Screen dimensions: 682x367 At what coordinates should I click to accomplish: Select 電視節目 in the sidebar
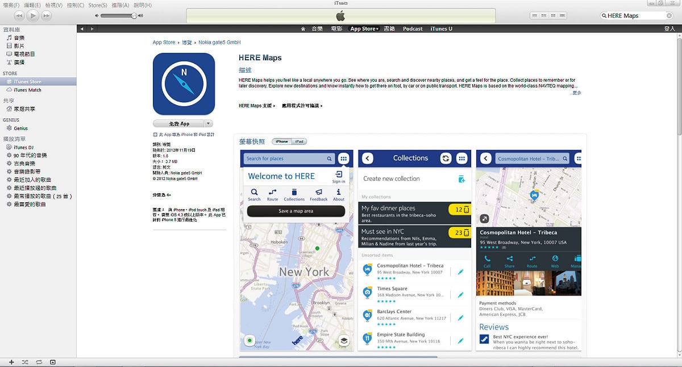(24, 54)
